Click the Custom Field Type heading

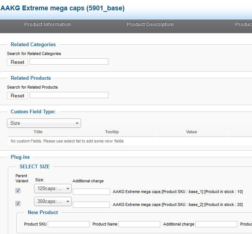click(33, 112)
